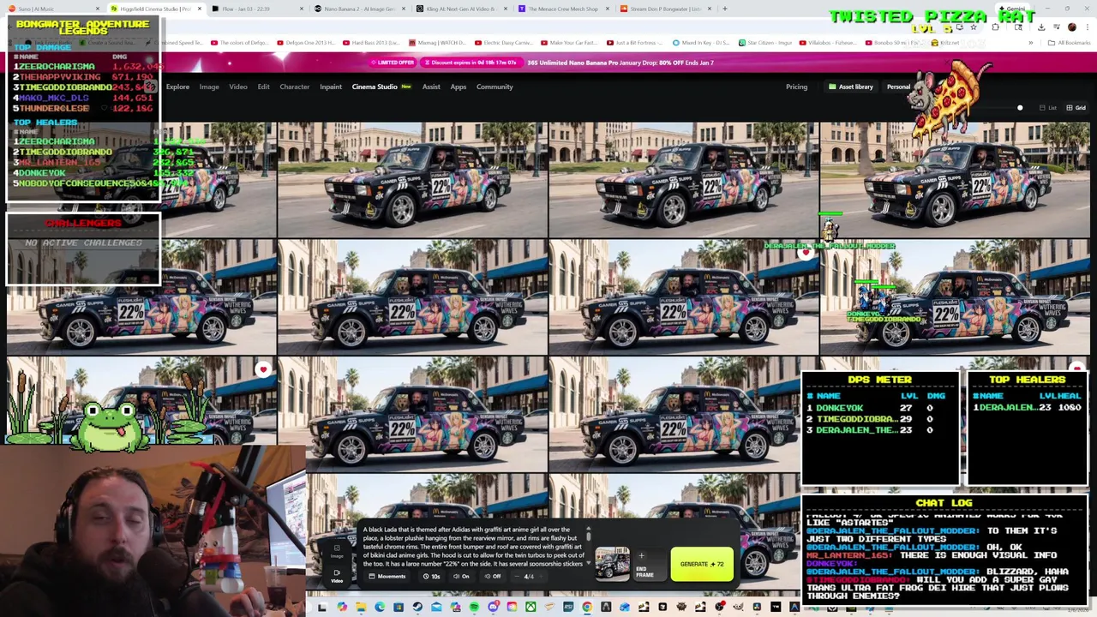Image resolution: width=1097 pixels, height=617 pixels.
Task: Open Microsoft Store taskbar icon
Action: point(399,607)
